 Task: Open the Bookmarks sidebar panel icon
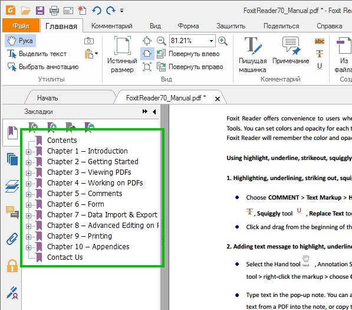(x=12, y=133)
